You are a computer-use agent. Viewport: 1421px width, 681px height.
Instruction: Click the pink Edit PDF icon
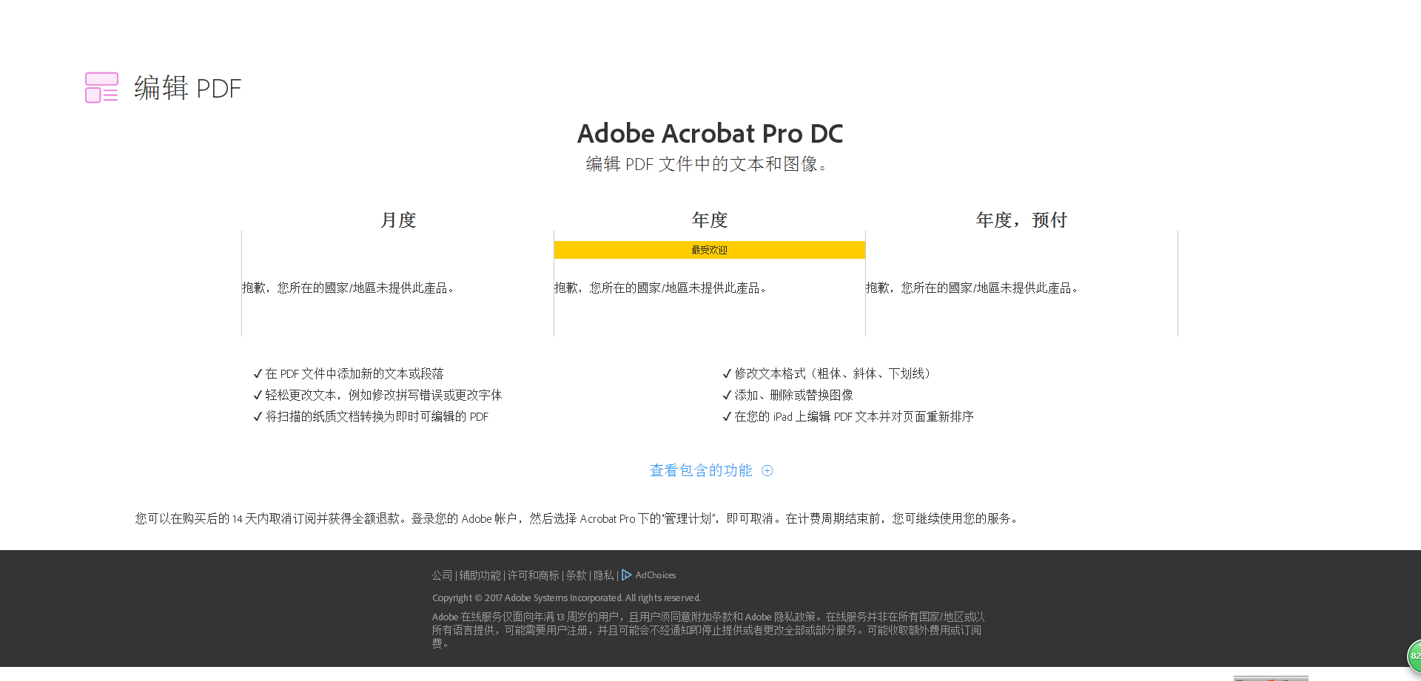101,88
